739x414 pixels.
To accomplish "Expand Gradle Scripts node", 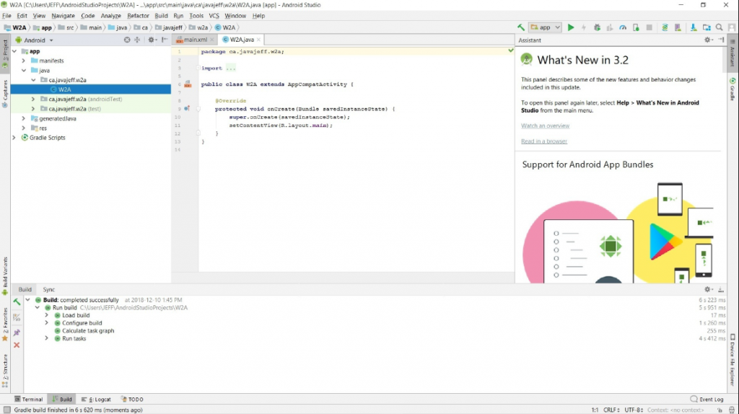I will [x=14, y=138].
